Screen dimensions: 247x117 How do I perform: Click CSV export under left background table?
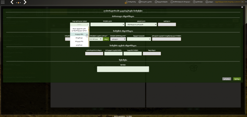tap(95, 109)
